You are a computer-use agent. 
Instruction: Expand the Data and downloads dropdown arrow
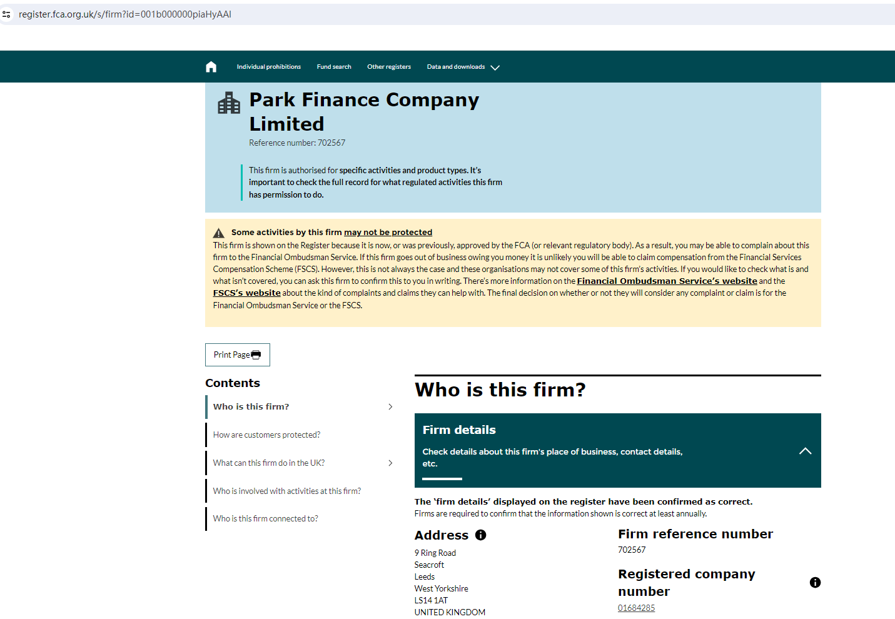(495, 68)
